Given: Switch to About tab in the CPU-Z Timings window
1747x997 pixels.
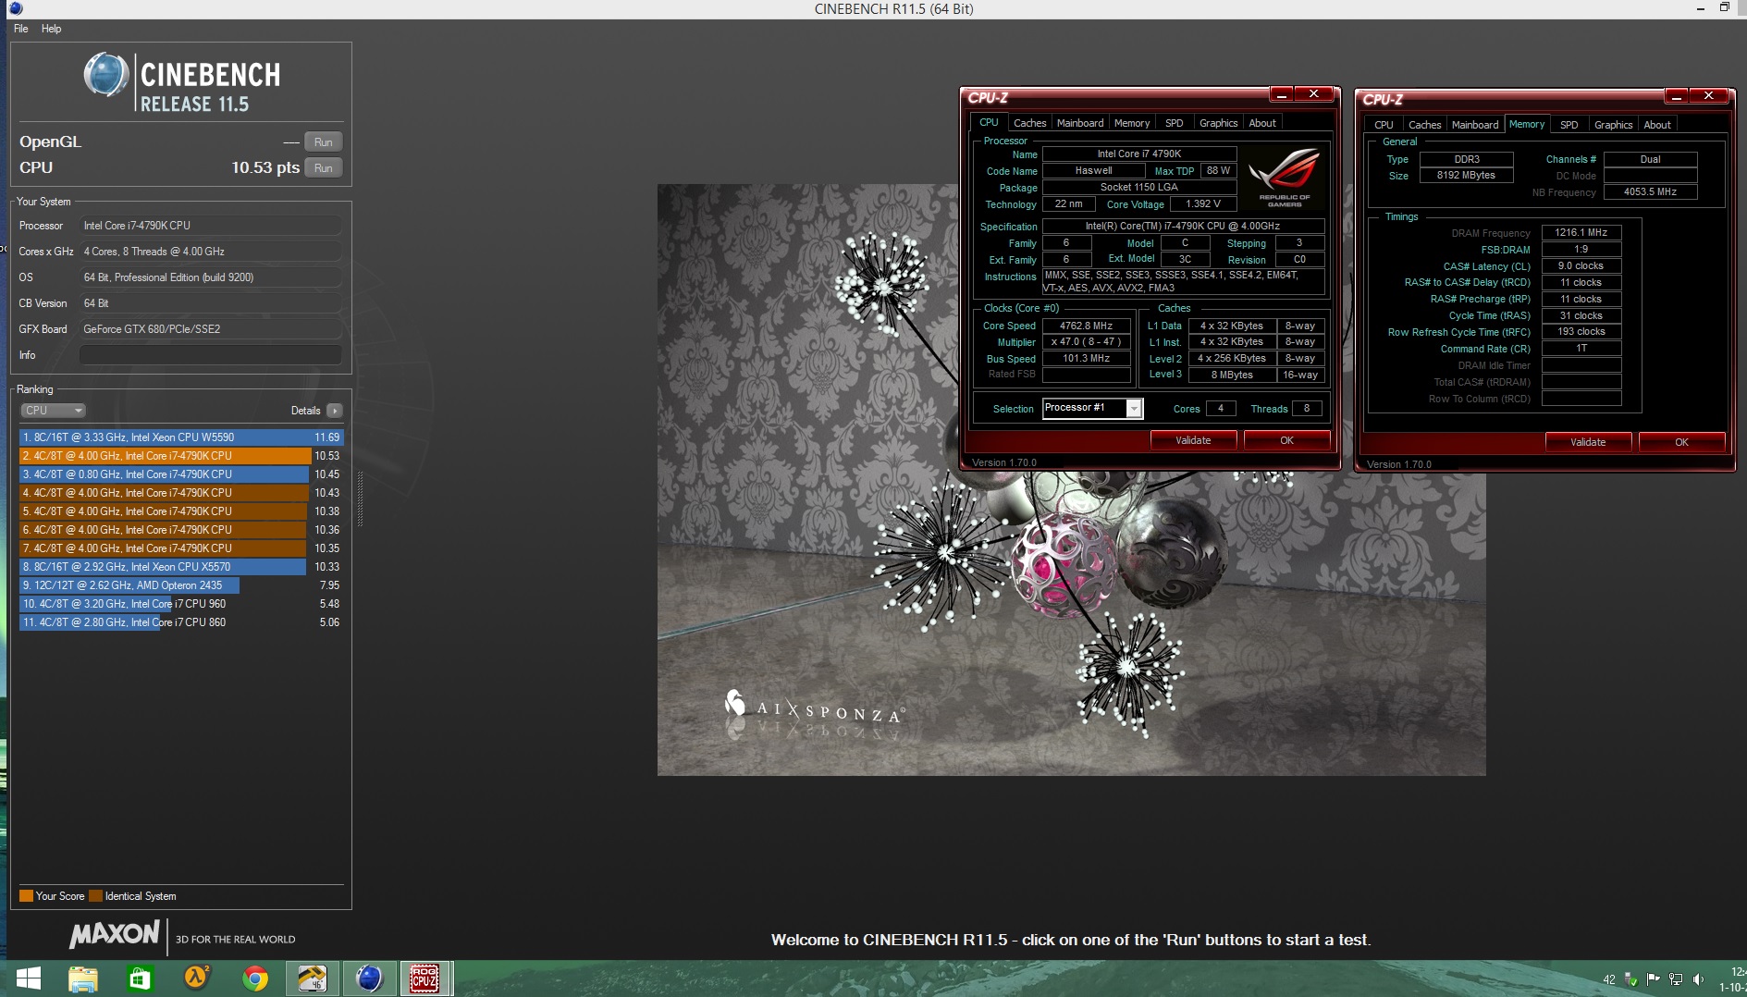Looking at the screenshot, I should coord(1657,125).
